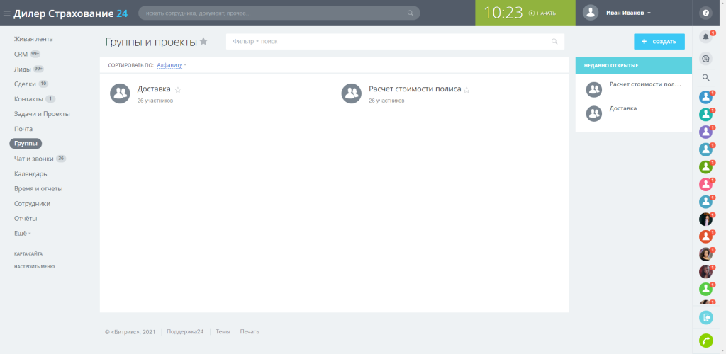Open the Поддержка24 footer link
The image size is (726, 354).
coord(185,332)
